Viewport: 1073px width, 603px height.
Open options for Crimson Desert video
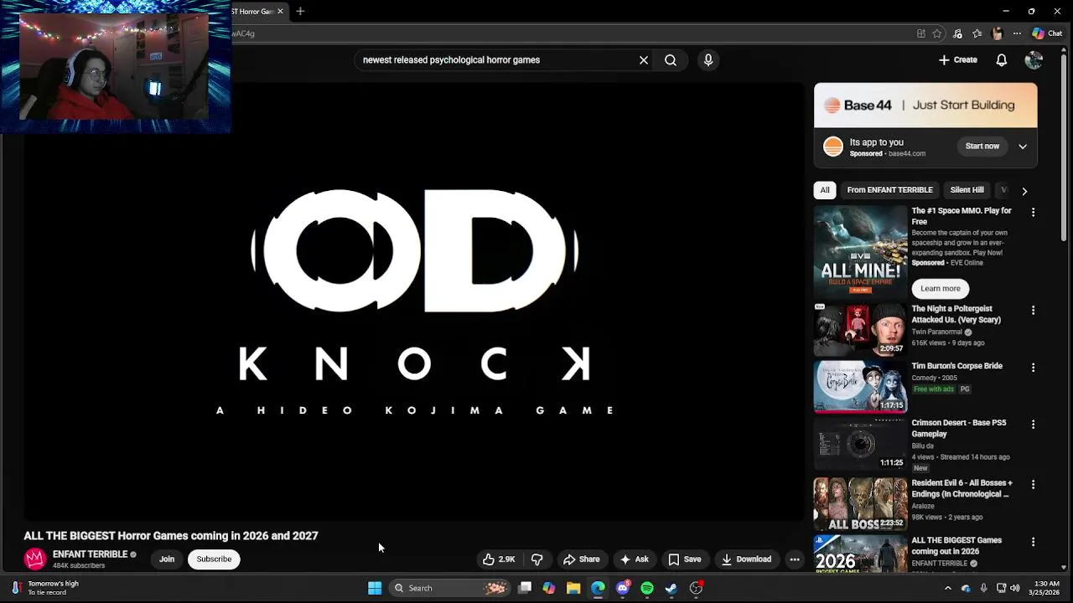pos(1033,424)
